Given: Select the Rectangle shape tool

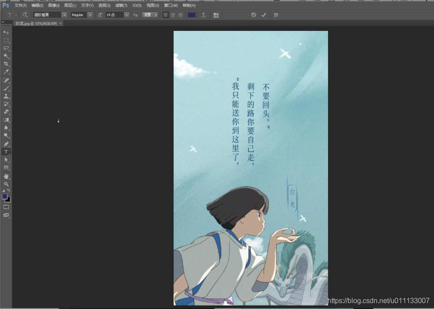Looking at the screenshot, I should tap(6, 168).
